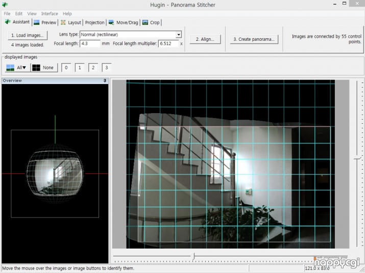Open the Interface menu

point(50,14)
